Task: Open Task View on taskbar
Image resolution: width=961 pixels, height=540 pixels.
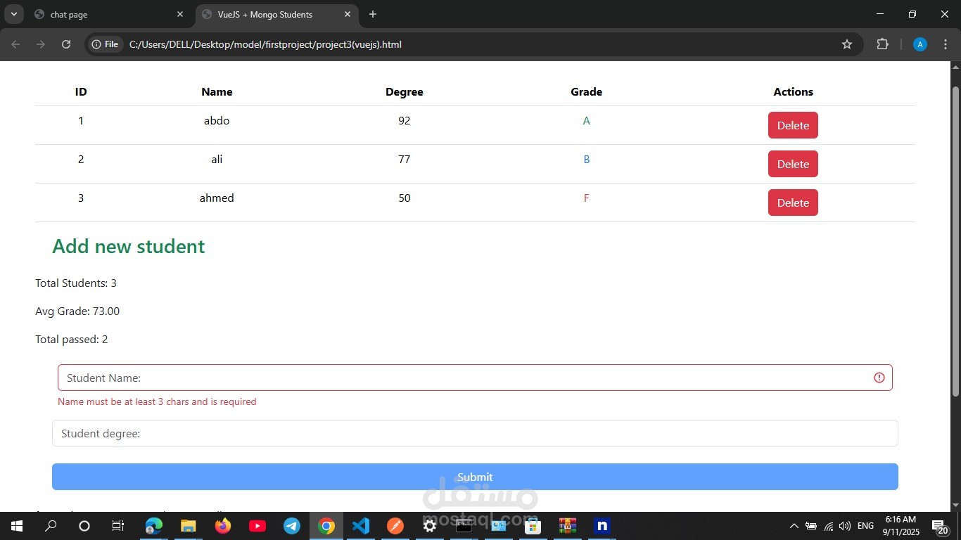Action: point(118,526)
